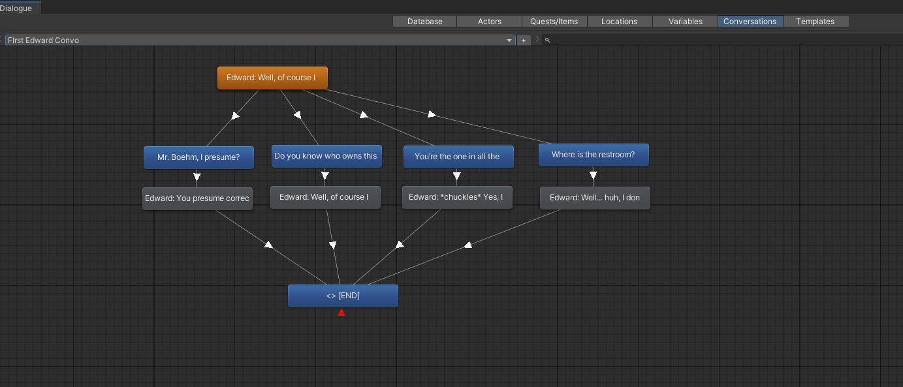Select node 'Edward: You presume correc'
903x387 pixels.
pos(197,198)
